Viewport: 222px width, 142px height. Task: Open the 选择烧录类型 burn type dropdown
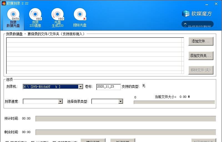121,101
